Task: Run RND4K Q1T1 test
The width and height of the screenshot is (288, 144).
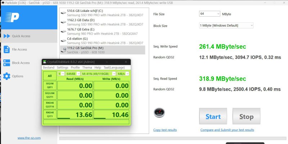Action: [50, 114]
